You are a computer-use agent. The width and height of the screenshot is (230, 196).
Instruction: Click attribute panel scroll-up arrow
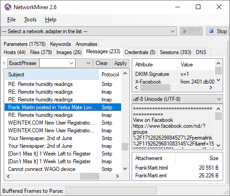tap(219, 63)
